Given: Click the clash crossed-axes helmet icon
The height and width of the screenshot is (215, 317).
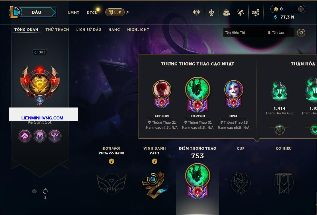Looking at the screenshot, I should (x=196, y=12).
